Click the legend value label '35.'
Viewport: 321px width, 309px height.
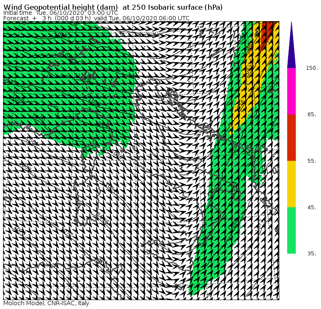pyautogui.click(x=312, y=254)
